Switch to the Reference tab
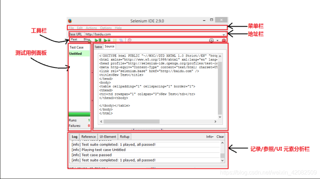 pos(89,137)
